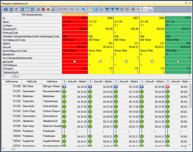Screen dimensions: 193x152
Task: Click the red circle toolbar icon
Action: tap(43, 9)
